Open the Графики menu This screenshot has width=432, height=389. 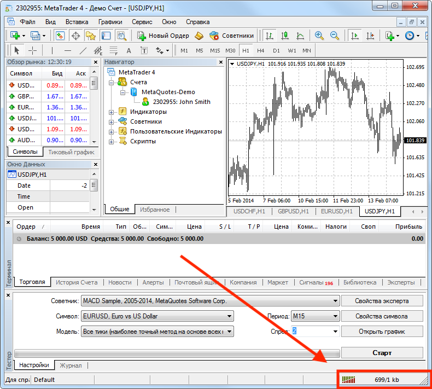pos(110,22)
